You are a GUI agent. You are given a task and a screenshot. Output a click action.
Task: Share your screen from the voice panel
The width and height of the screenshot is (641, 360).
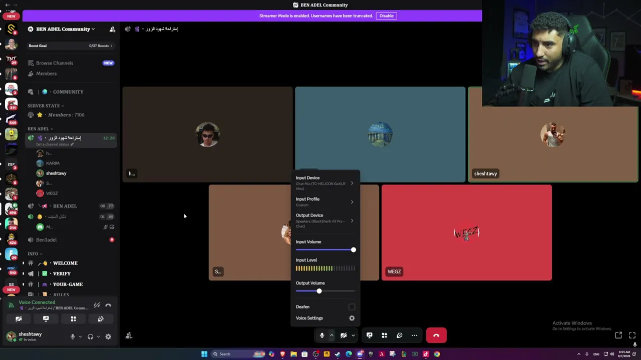tap(46, 319)
